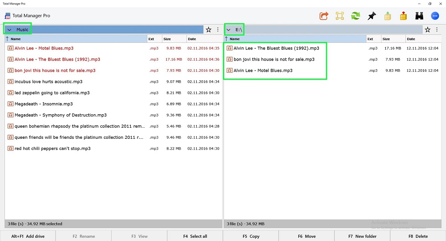
Task: Sort right panel by Date column
Action: coord(423,39)
